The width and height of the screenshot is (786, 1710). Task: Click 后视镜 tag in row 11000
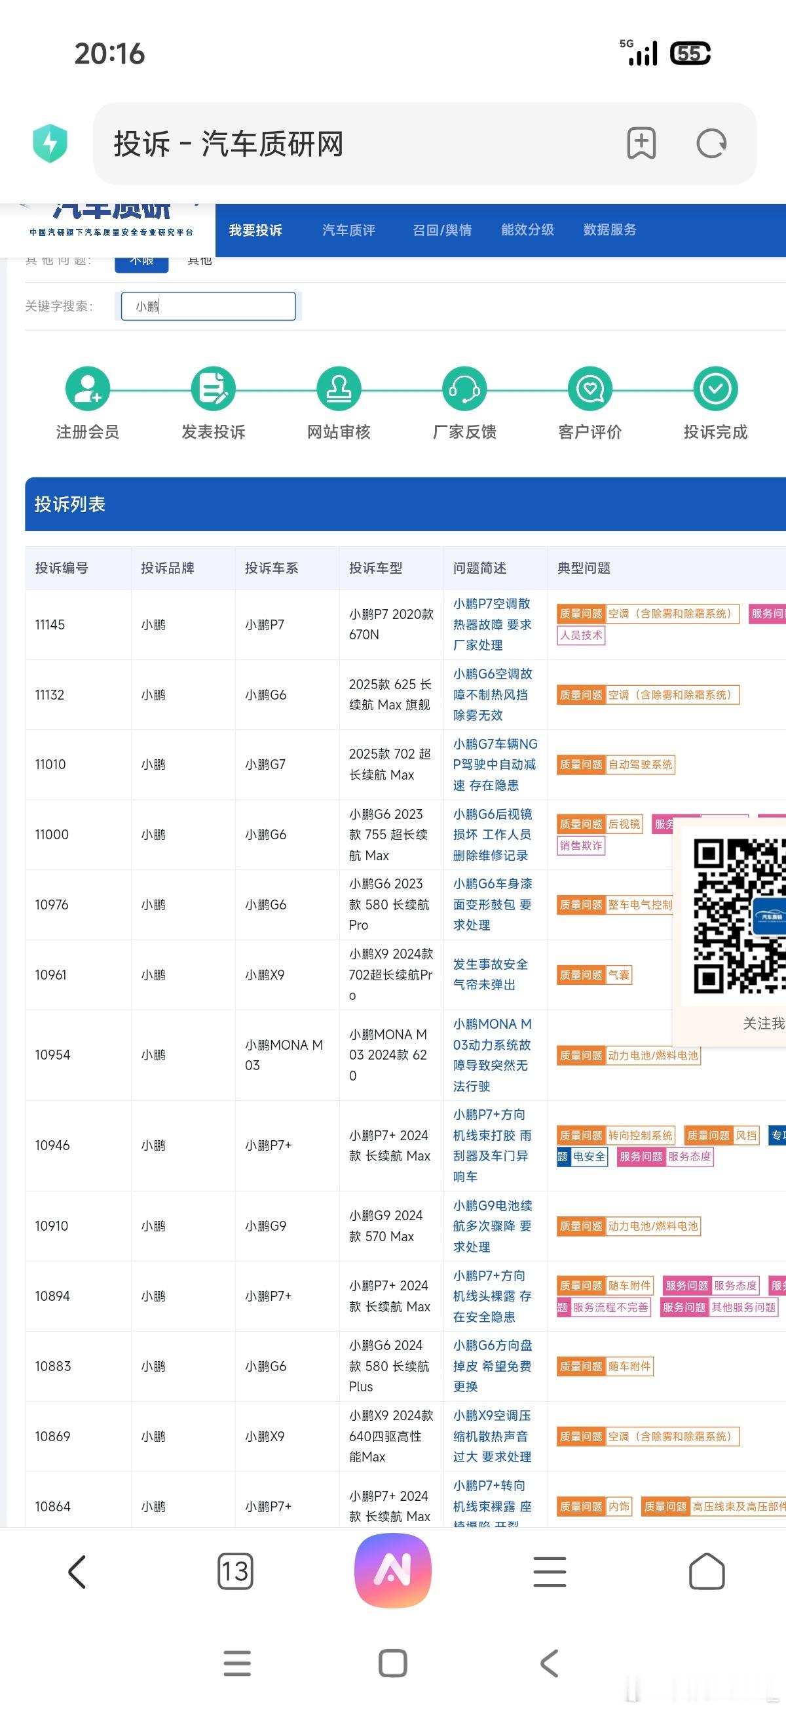pyautogui.click(x=624, y=824)
